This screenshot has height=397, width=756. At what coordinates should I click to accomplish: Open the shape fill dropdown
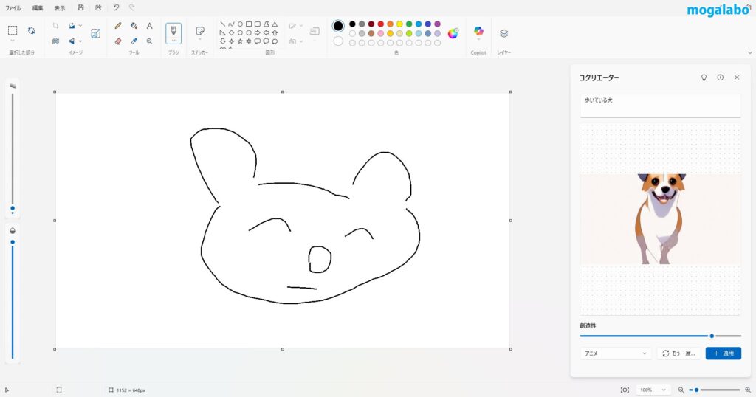[x=301, y=41]
